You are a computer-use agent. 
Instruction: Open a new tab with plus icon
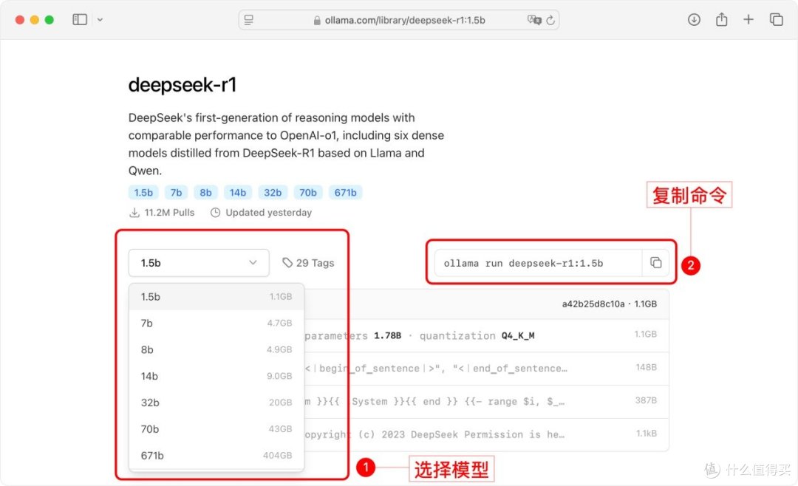pos(748,20)
